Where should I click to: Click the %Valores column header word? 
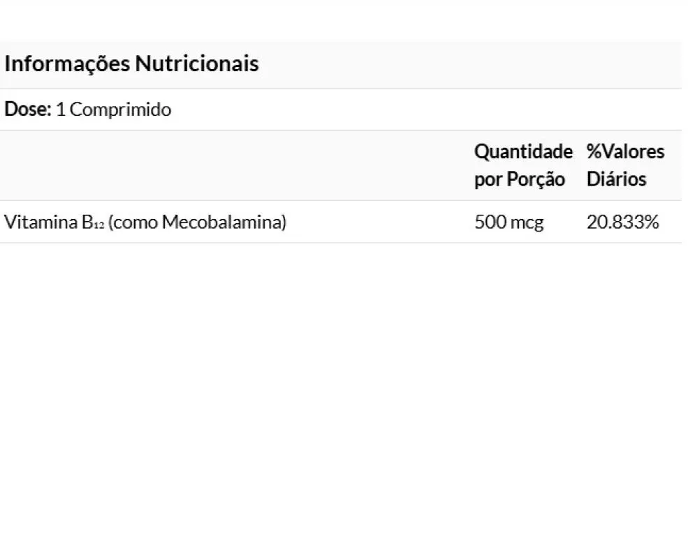click(x=625, y=151)
